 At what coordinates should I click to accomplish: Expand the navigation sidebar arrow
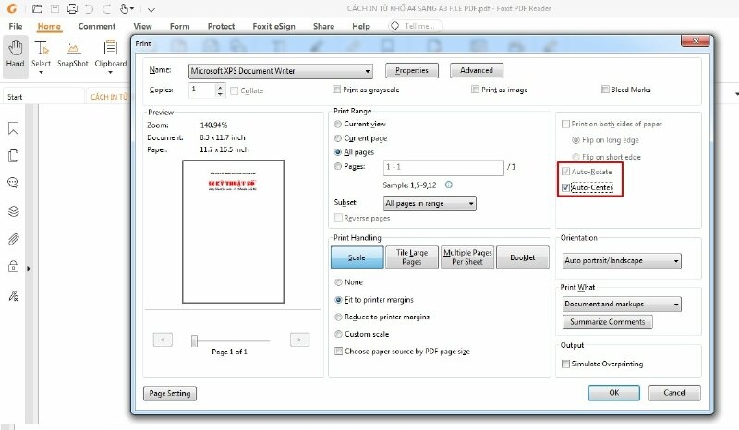tap(29, 269)
